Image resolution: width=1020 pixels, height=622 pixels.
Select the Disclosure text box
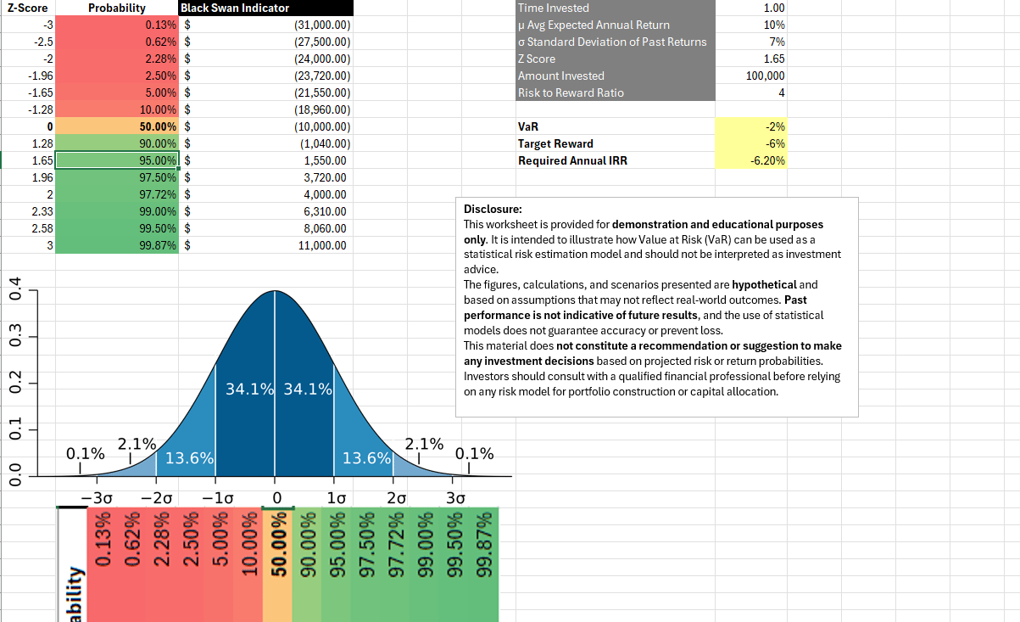[656, 306]
